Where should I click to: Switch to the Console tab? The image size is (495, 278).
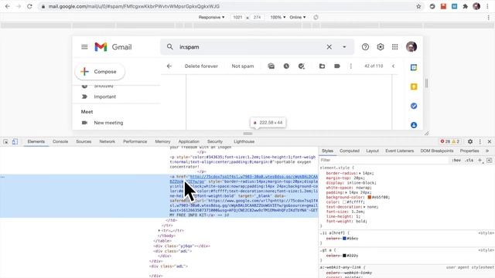[x=60, y=141]
